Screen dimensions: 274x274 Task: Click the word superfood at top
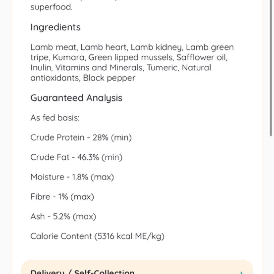click(x=51, y=7)
